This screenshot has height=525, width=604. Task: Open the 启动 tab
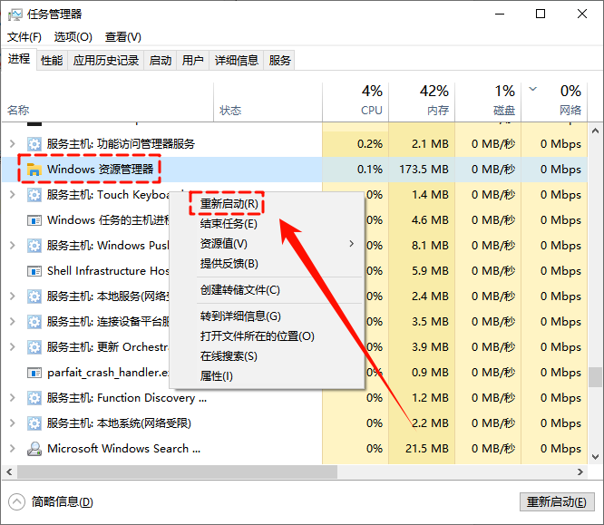(161, 60)
